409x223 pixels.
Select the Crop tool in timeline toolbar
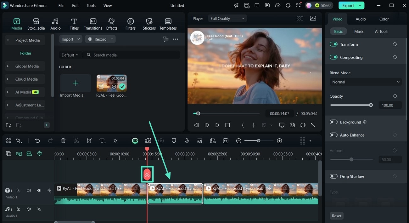point(89,141)
